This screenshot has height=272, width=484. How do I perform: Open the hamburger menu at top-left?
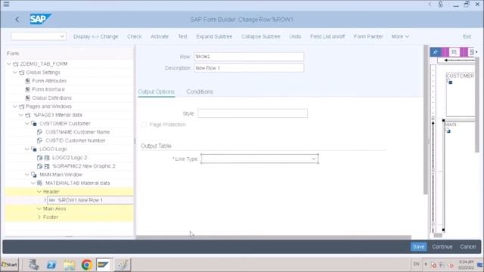point(6,5)
